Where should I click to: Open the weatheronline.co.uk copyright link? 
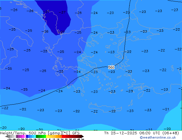(158, 137)
